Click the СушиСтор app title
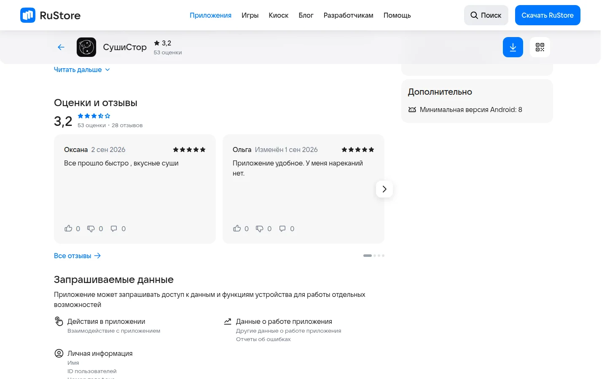The width and height of the screenshot is (607, 379). [125, 47]
